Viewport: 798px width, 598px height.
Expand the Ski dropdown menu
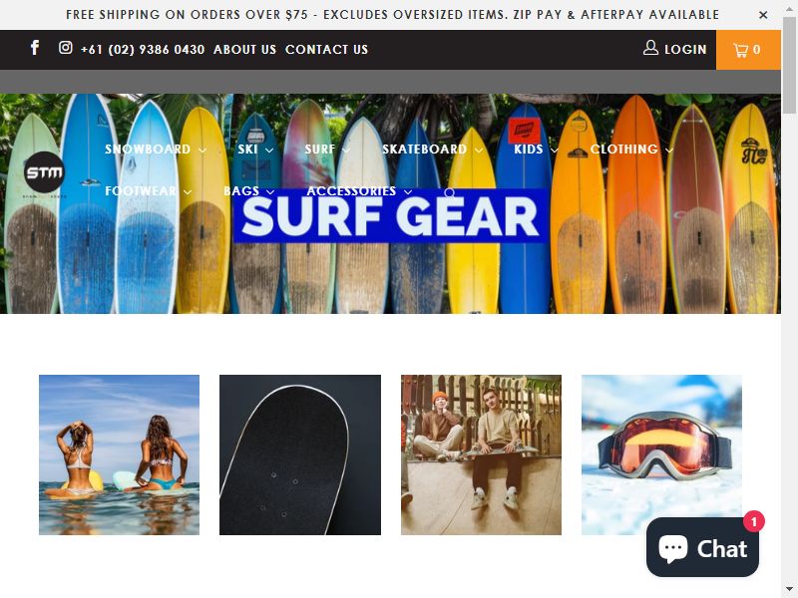pos(255,149)
